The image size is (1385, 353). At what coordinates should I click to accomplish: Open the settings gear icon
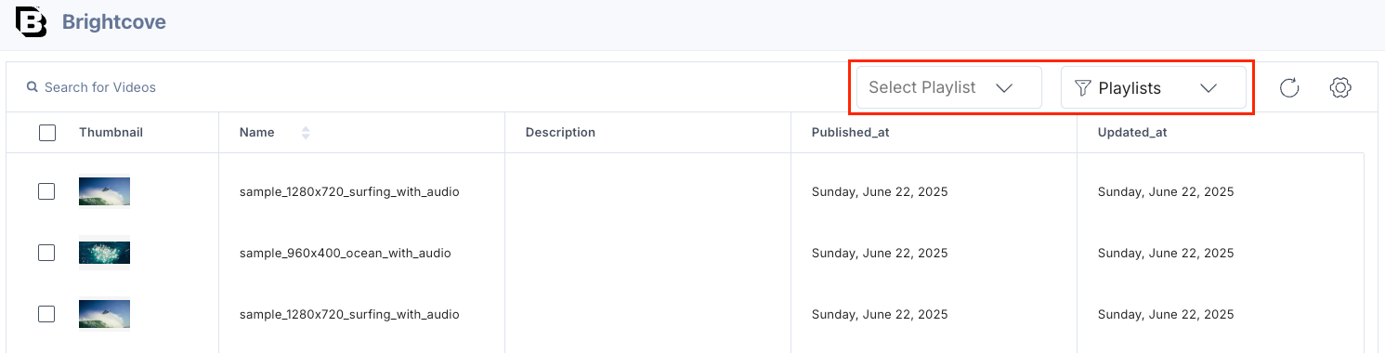1339,87
